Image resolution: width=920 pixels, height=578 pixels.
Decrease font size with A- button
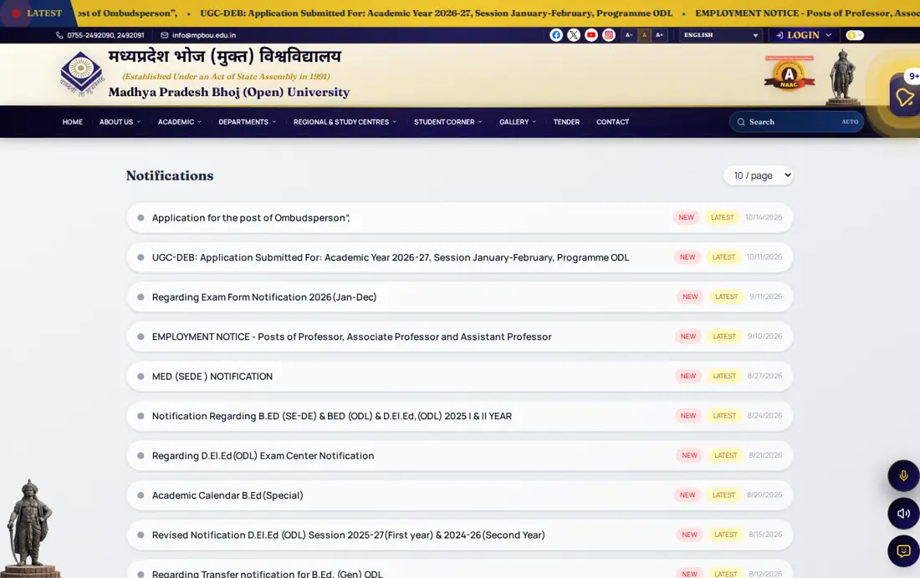pyautogui.click(x=628, y=35)
